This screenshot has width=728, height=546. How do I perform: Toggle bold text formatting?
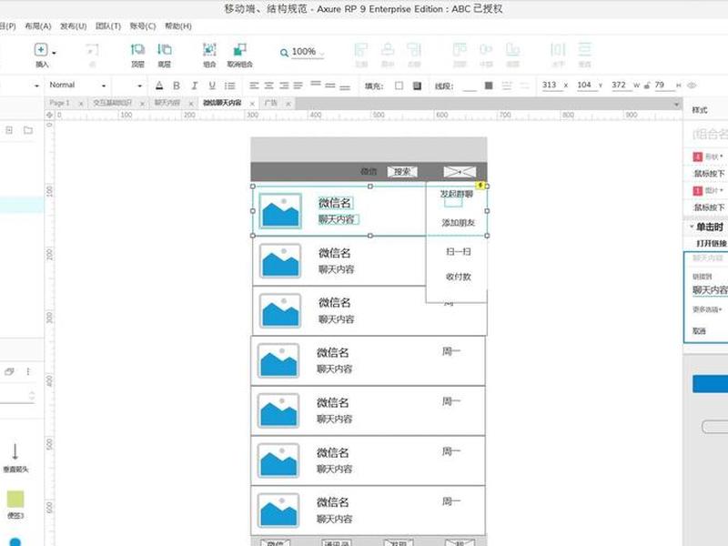click(177, 86)
